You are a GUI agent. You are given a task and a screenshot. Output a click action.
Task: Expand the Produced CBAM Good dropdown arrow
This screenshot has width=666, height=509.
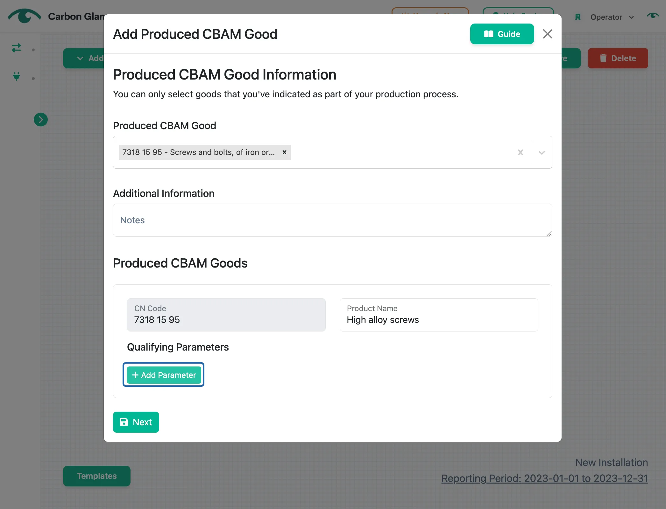tap(542, 152)
